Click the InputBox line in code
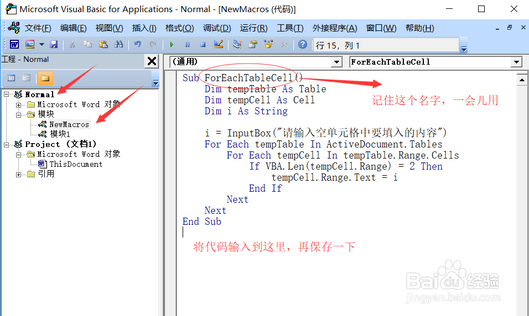 pyautogui.click(x=325, y=133)
